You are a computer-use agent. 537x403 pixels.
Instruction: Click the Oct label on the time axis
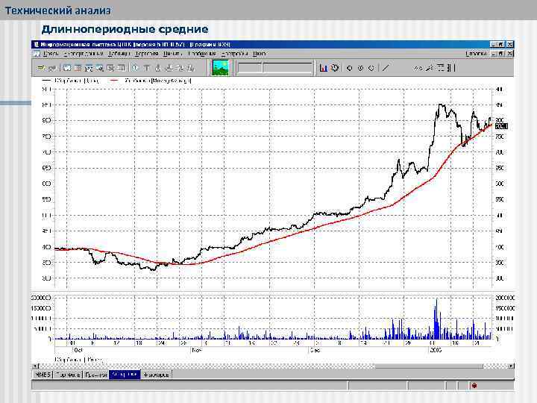[x=78, y=350]
